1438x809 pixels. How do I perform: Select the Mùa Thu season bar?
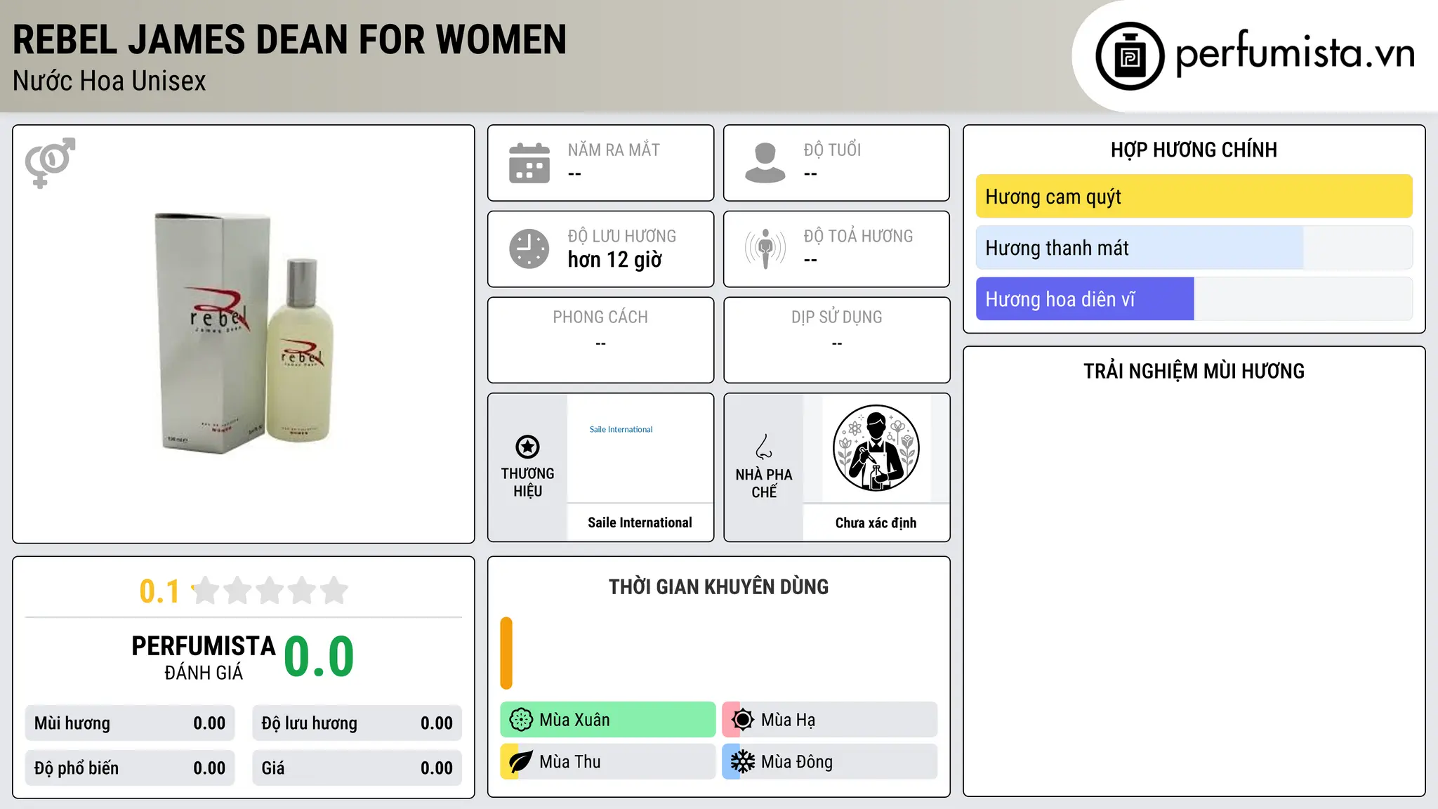click(x=608, y=761)
